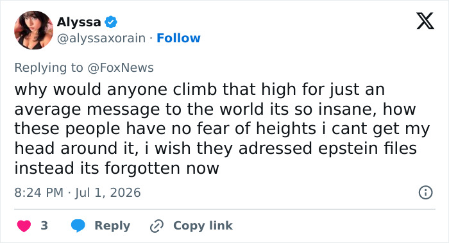Click the '8:24 PM' time text
Screen dimensions: 449x243
point(39,192)
